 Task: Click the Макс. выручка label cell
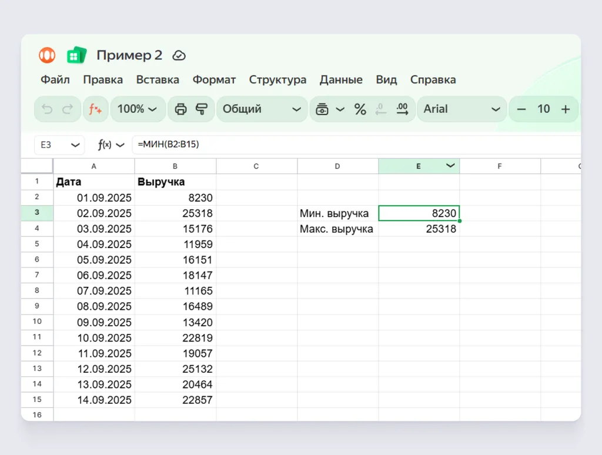[338, 229]
